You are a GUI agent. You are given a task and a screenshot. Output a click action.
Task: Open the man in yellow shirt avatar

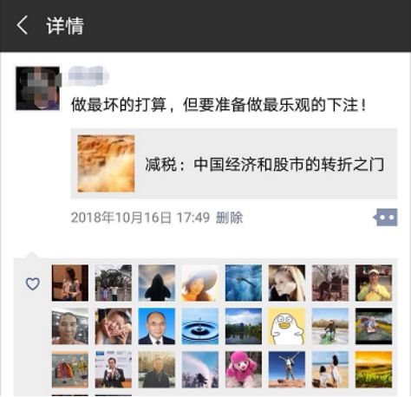coord(374,283)
